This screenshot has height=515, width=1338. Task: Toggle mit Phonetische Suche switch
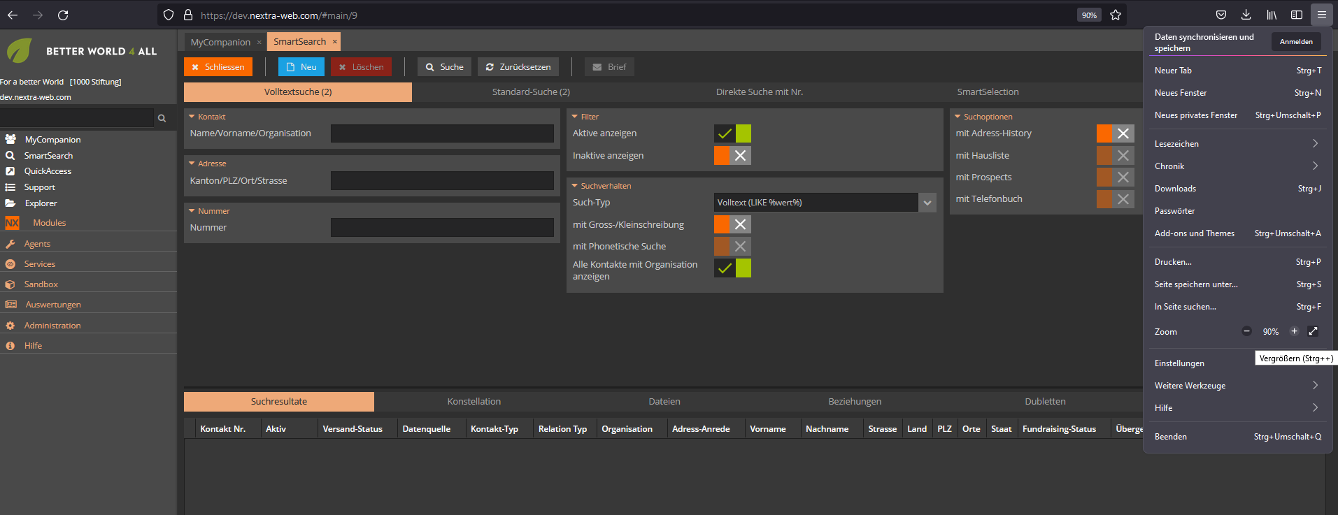pos(732,246)
